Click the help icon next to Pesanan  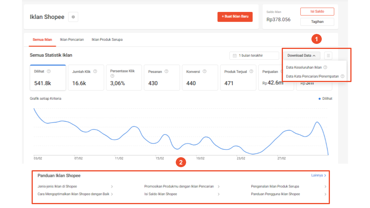(x=166, y=71)
